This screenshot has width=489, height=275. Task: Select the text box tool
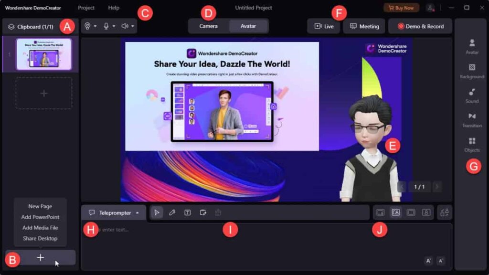187,212
